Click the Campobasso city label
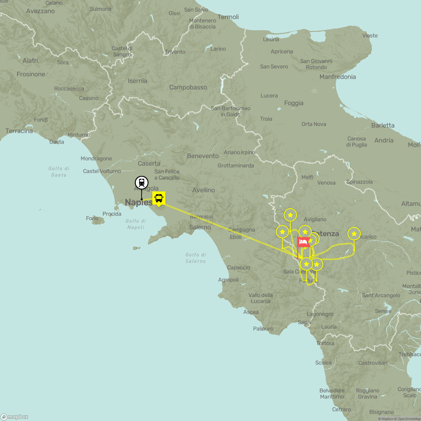Screen dimensions: 421x421 (188, 87)
